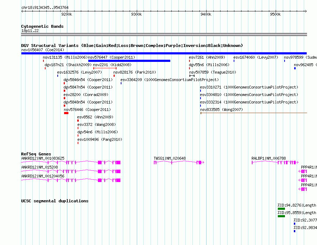Select the long blue nsv1056407 gain bar

click(x=164, y=53)
